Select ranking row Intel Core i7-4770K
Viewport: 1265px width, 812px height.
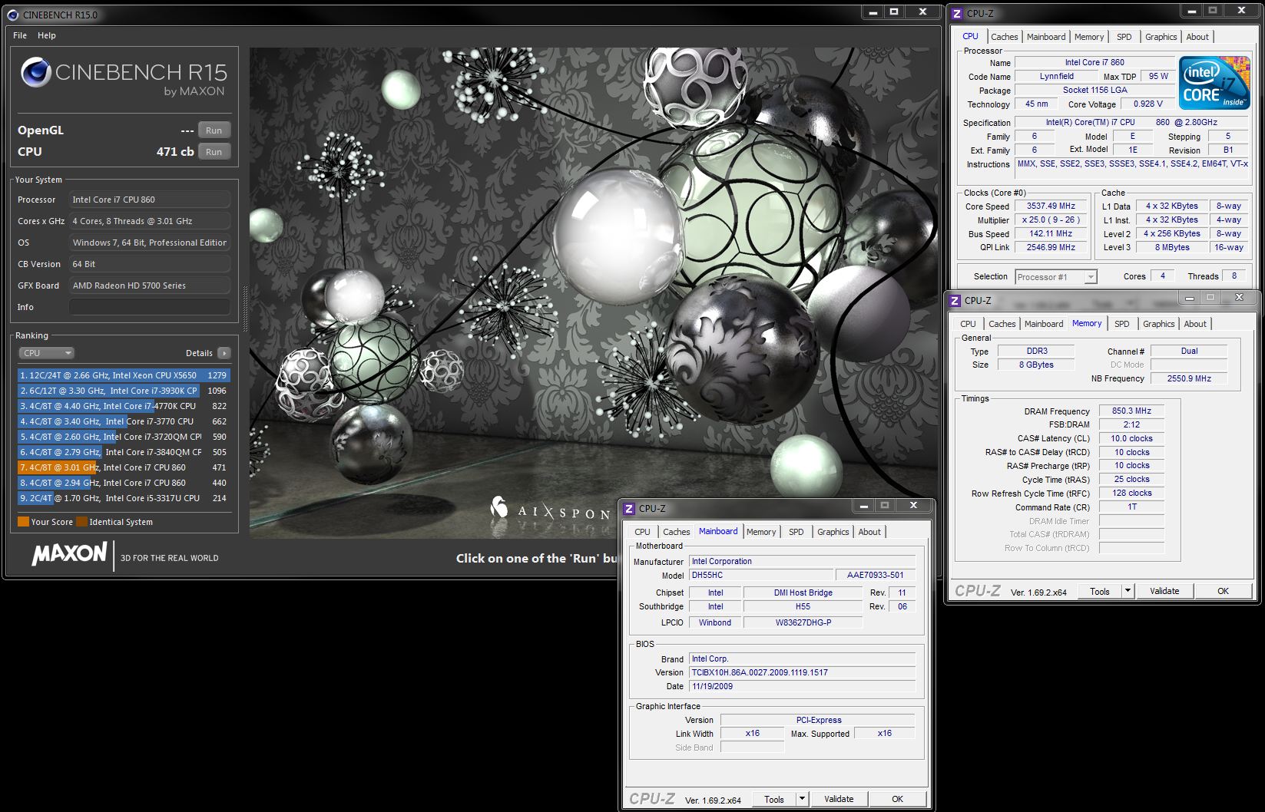(124, 406)
